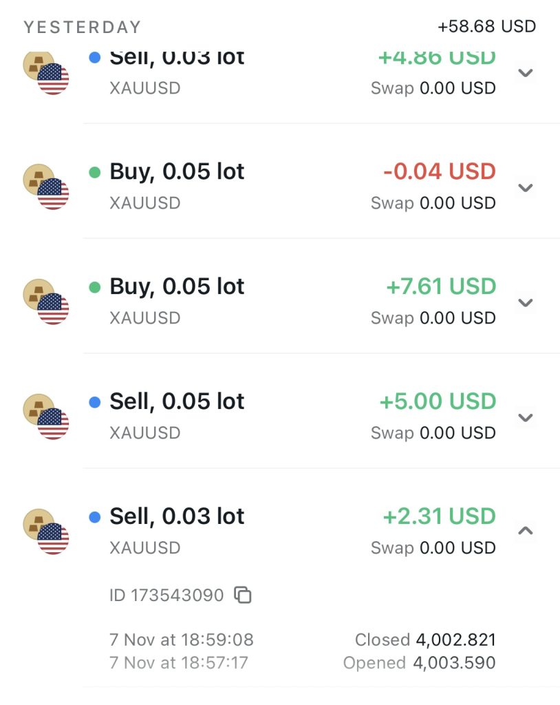The image size is (560, 705).
Task: Click the +58.68 USD daily total
Action: (x=486, y=27)
